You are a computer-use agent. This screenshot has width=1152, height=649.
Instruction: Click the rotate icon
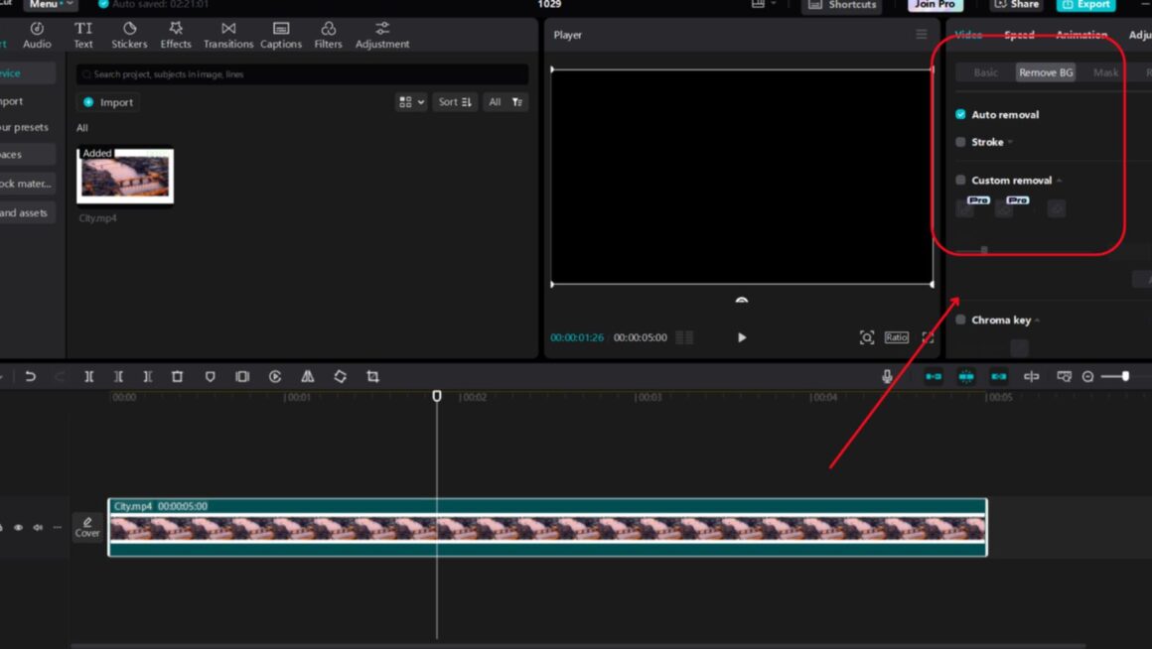click(341, 377)
